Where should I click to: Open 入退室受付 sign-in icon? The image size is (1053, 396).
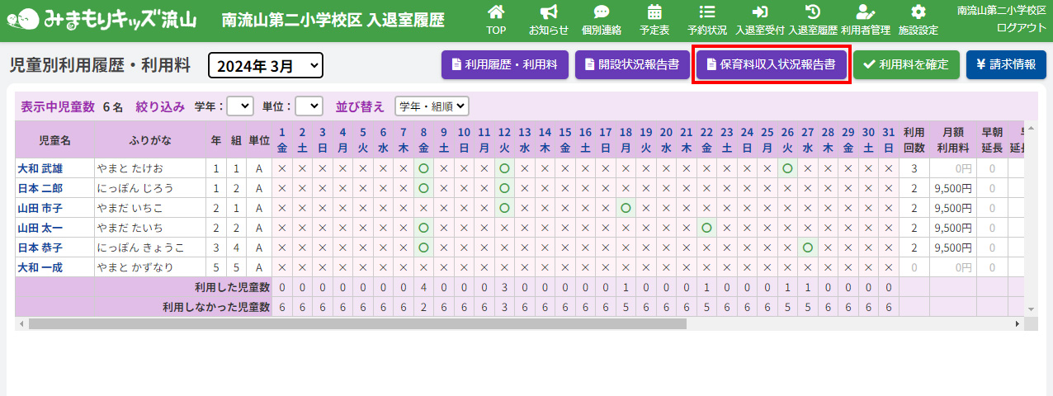pyautogui.click(x=760, y=13)
